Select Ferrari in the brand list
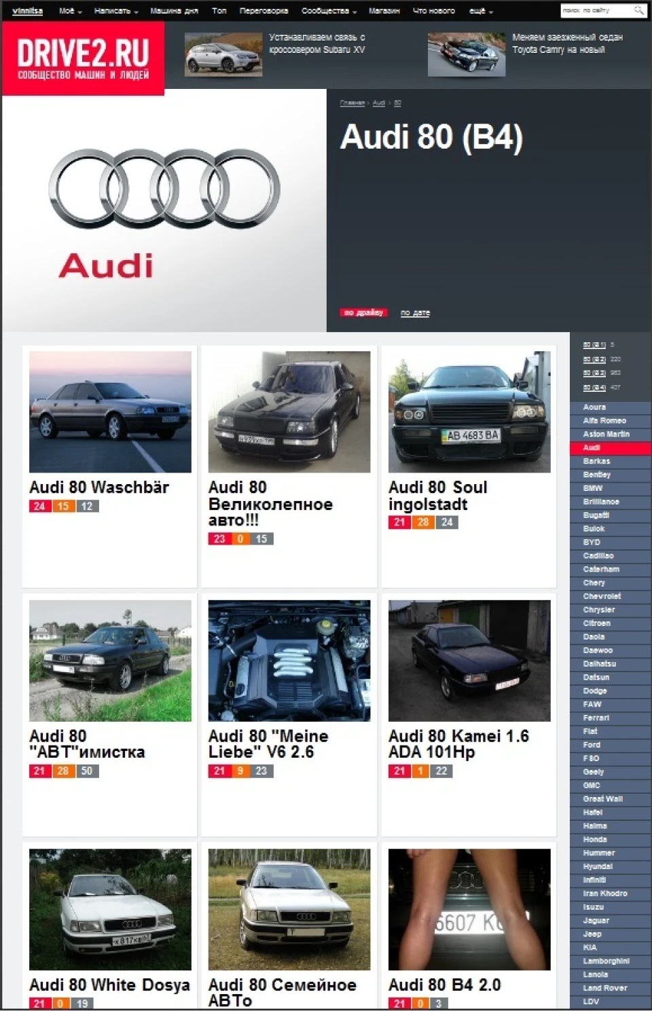Viewport: 652px width, 1011px height. pos(611,718)
